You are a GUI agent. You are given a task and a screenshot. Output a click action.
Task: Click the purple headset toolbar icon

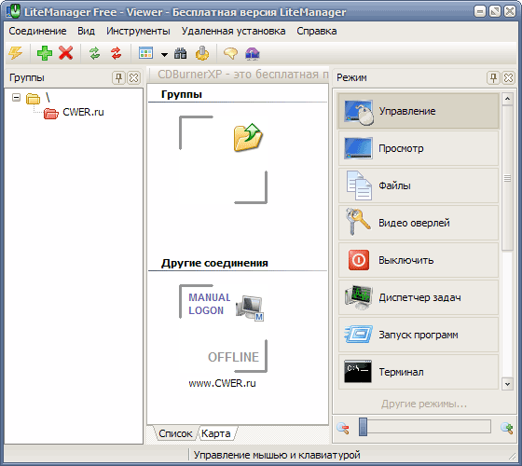pos(252,53)
